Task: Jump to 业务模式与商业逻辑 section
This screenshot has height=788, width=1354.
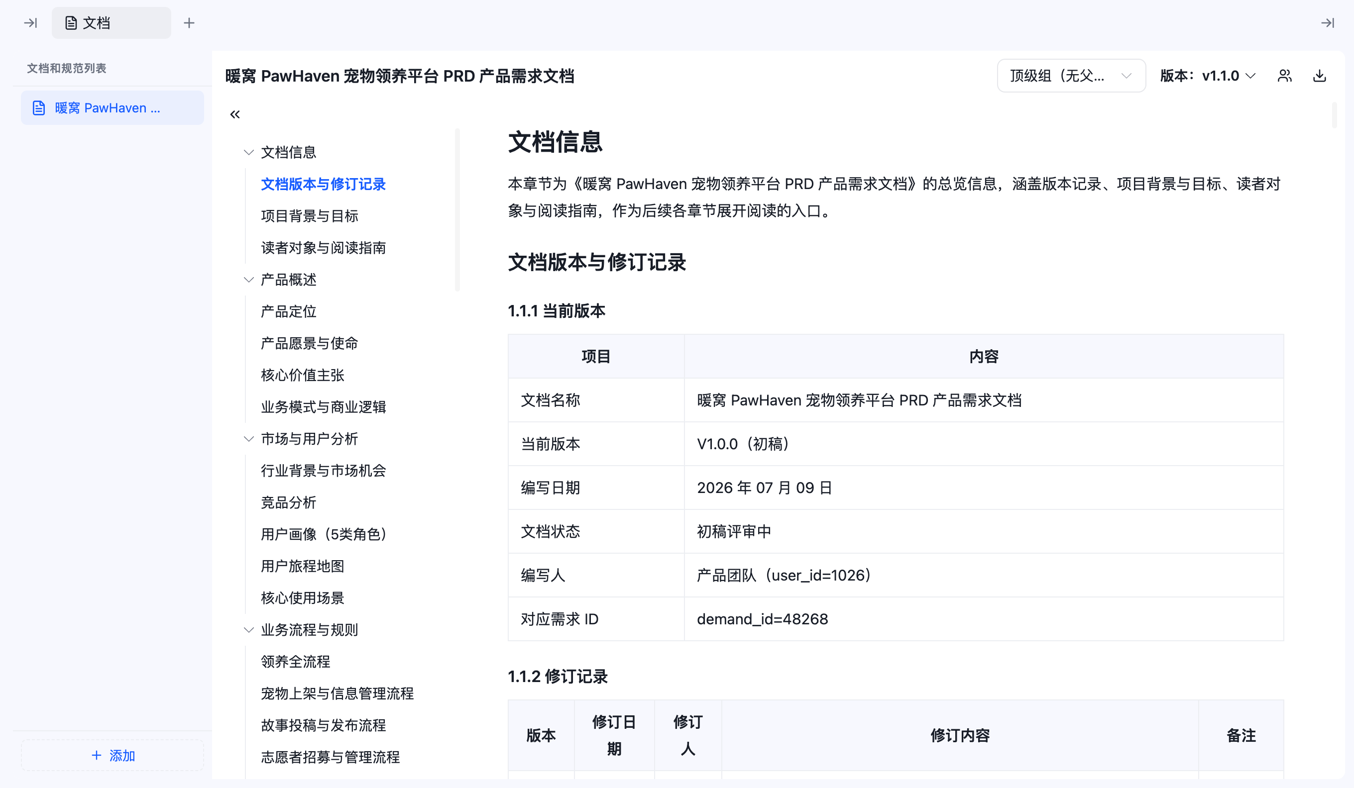Action: pos(324,407)
